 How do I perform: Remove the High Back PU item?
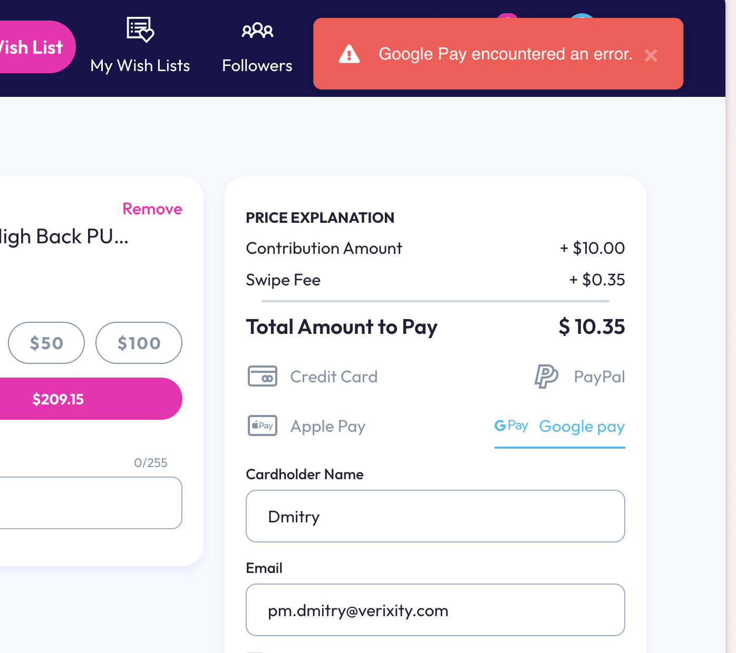point(152,209)
